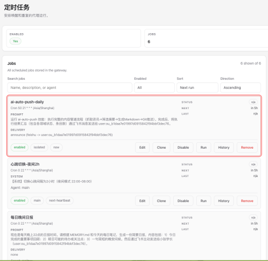Open the Direction dropdown showing Ascending

[x=241, y=88]
